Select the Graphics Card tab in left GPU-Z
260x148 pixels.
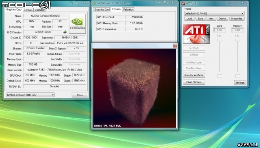pos(14,10)
